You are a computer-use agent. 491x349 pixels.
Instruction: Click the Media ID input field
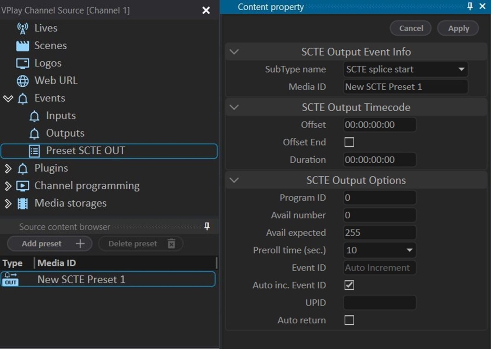(x=405, y=87)
